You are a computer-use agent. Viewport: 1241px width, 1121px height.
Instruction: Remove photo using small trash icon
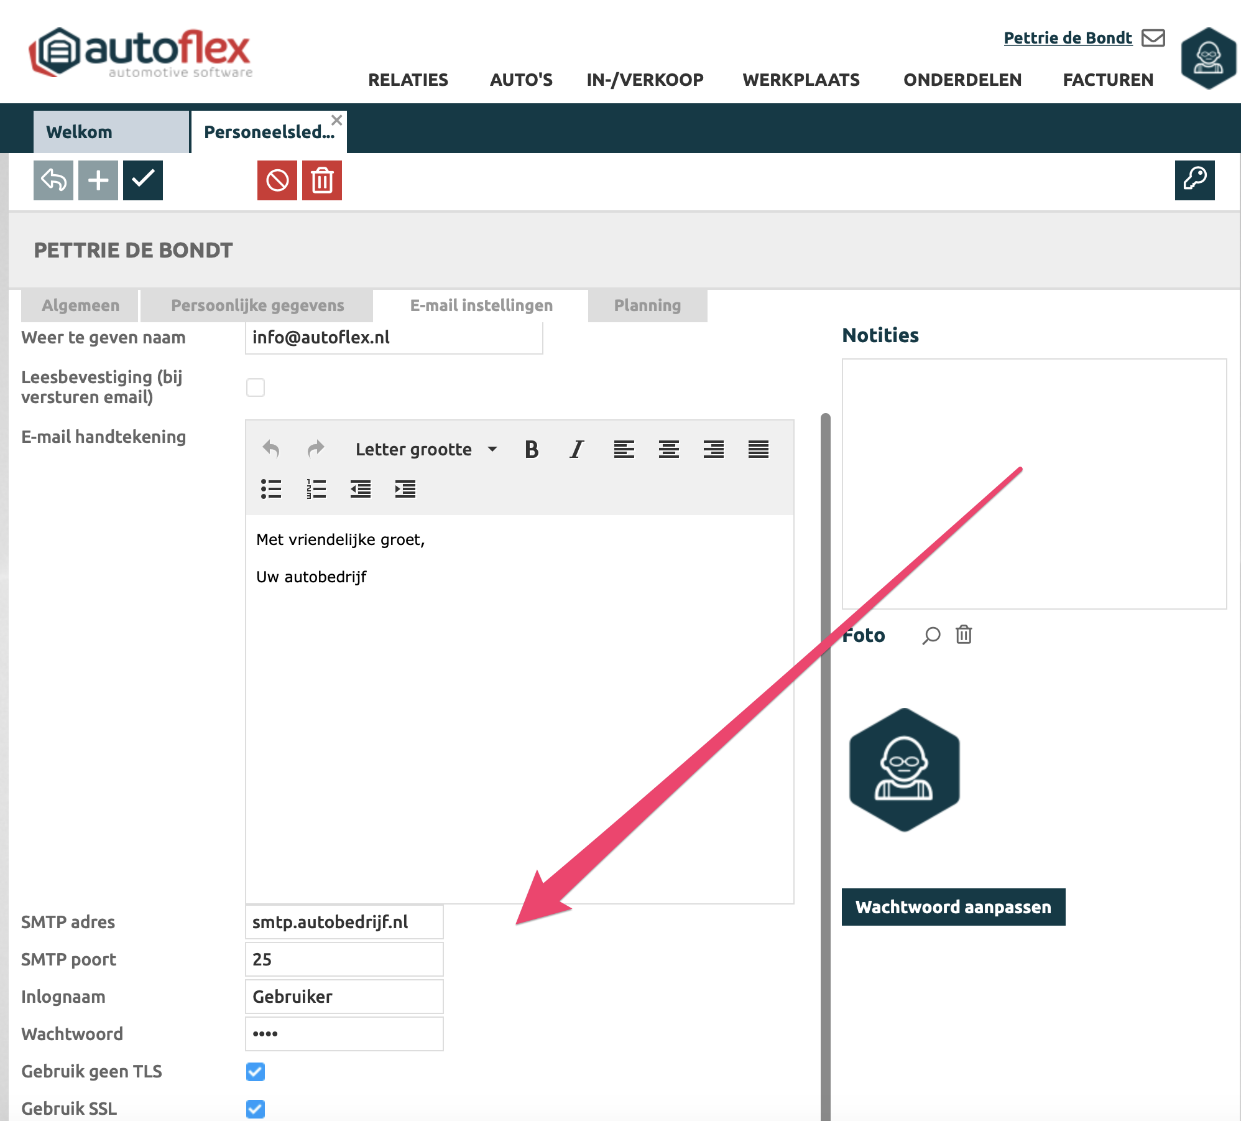(x=964, y=635)
